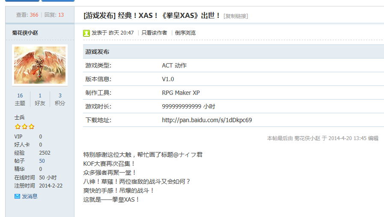Click the envelope icon next to 发消息
The image size is (384, 217).
[17, 196]
